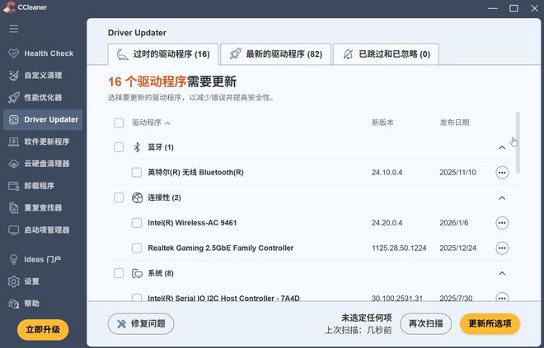
Task: Click the Ideas portal lightbulb icon
Action: (x=14, y=259)
